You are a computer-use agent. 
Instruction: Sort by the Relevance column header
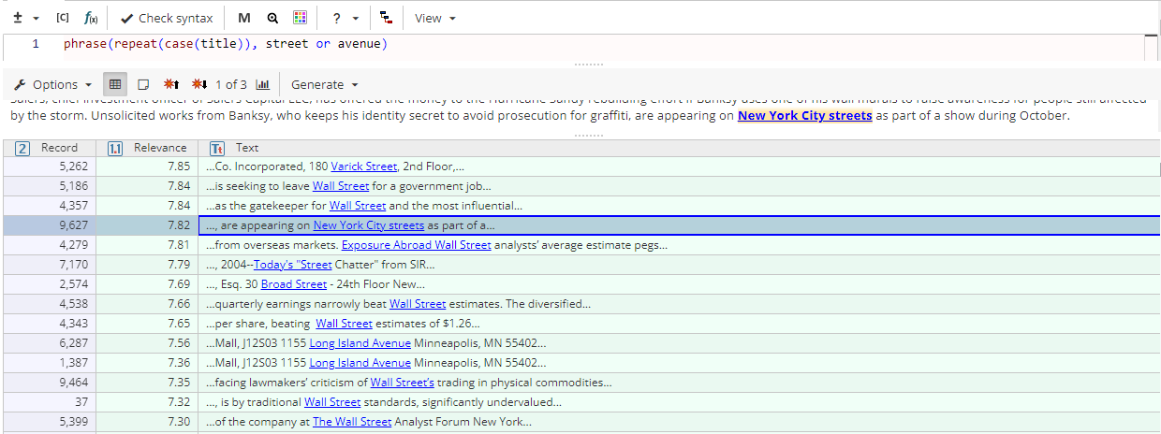[x=160, y=148]
